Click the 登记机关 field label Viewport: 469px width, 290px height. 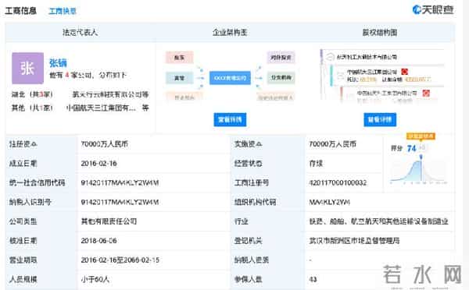249,240
